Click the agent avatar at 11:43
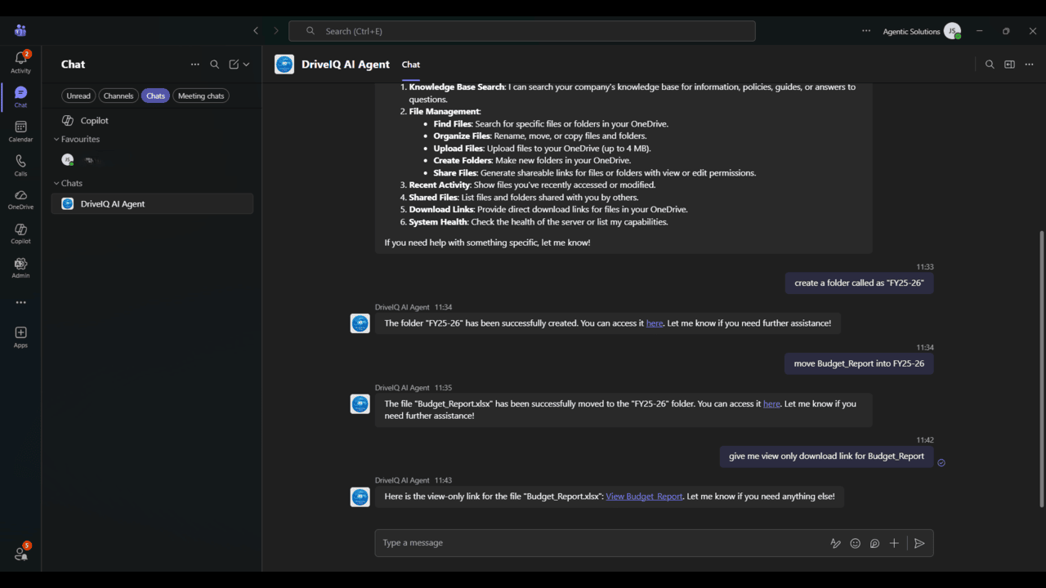The height and width of the screenshot is (588, 1046). [x=360, y=497]
